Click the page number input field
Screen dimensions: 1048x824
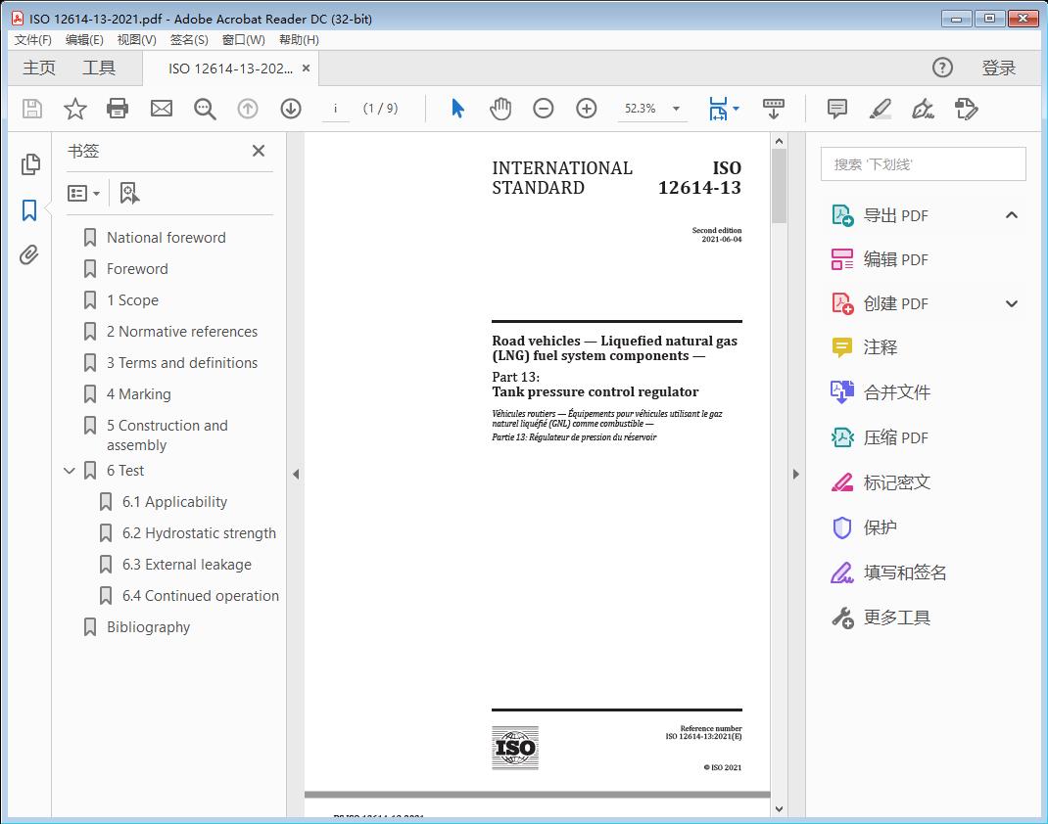point(336,109)
